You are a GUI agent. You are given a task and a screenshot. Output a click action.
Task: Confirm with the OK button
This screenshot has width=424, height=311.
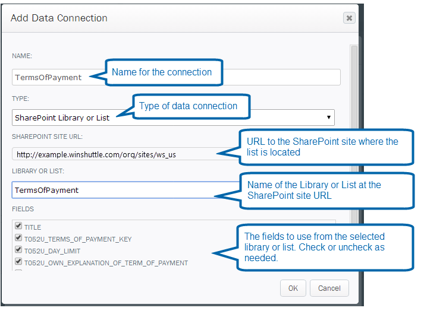coord(293,288)
